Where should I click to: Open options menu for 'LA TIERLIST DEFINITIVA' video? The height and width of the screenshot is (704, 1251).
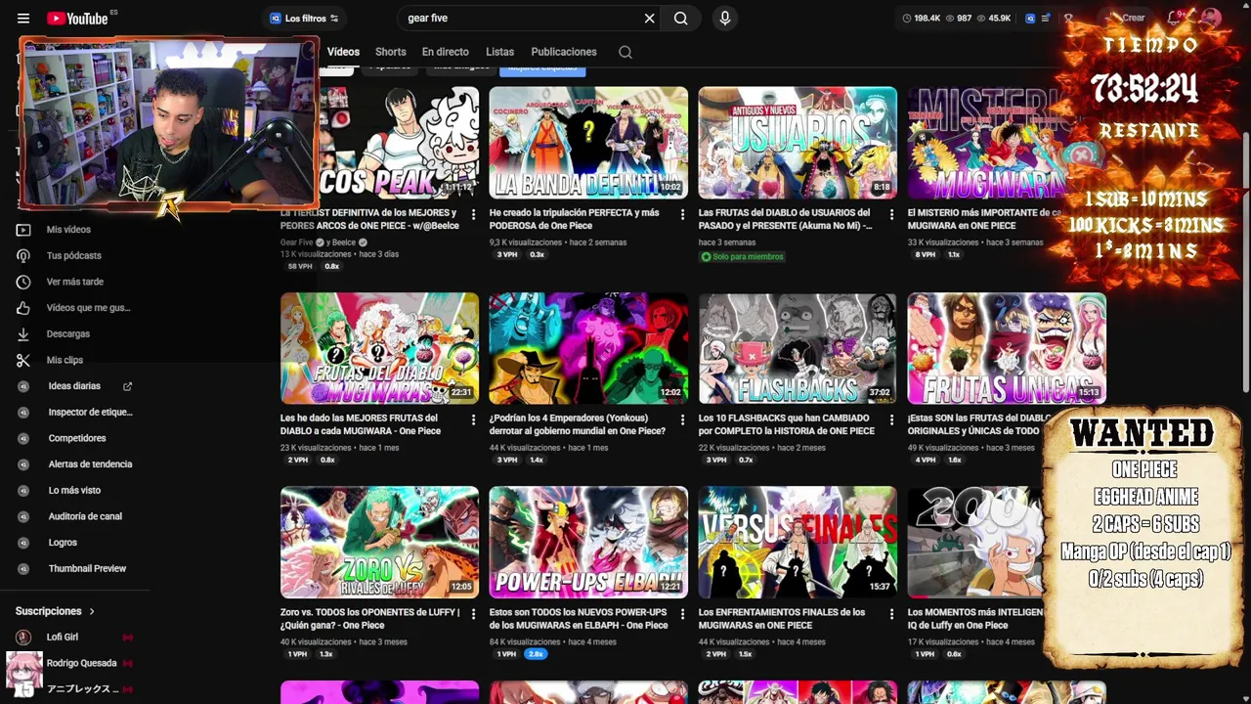click(473, 214)
